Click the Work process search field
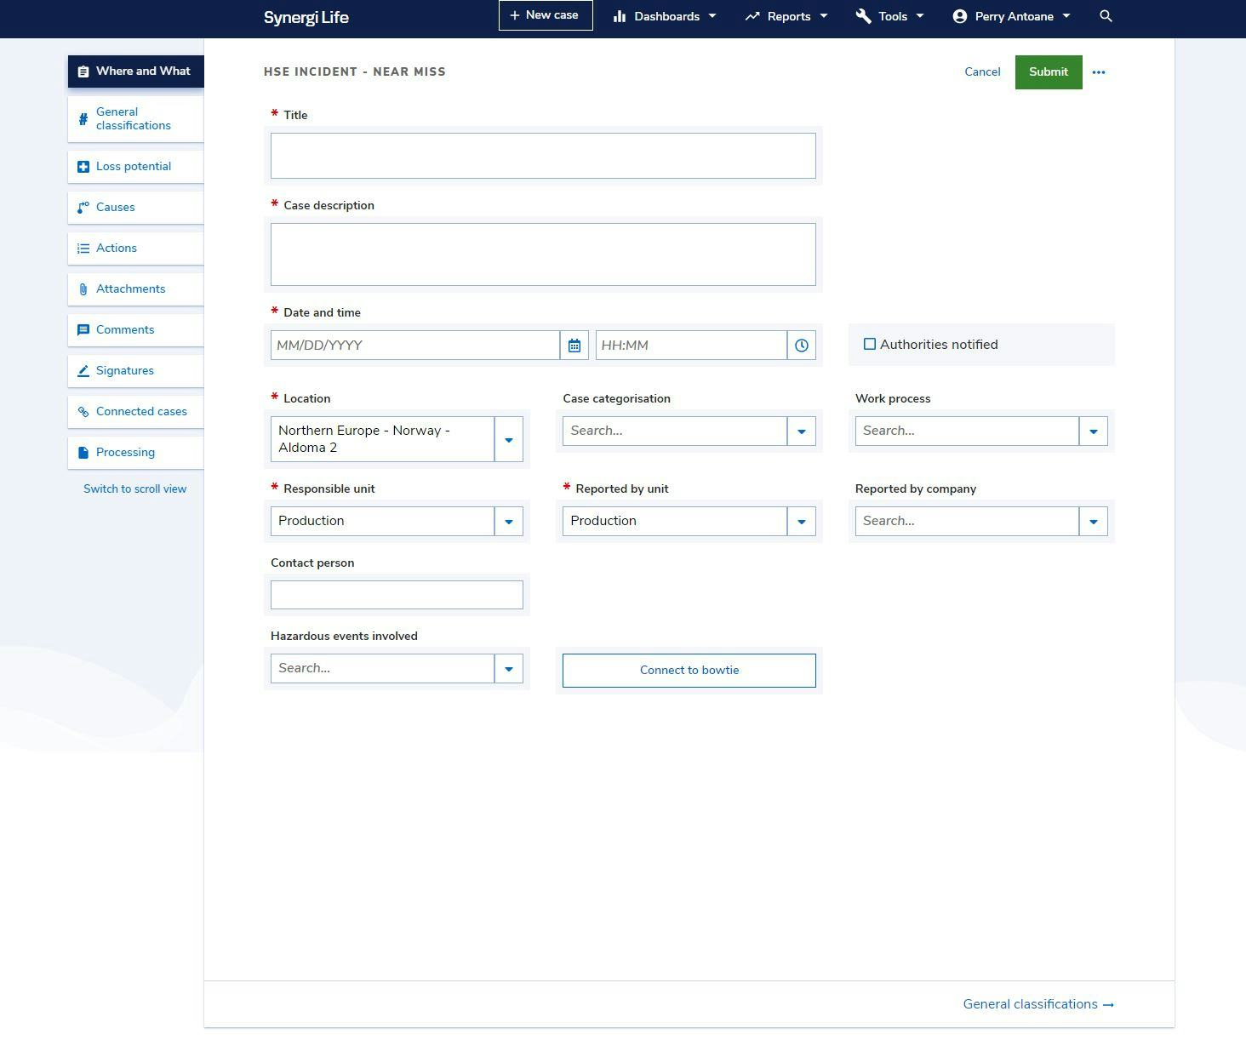1246x1057 pixels. (x=967, y=431)
